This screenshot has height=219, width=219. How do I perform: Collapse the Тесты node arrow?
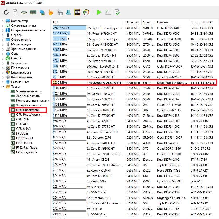coord(3,87)
